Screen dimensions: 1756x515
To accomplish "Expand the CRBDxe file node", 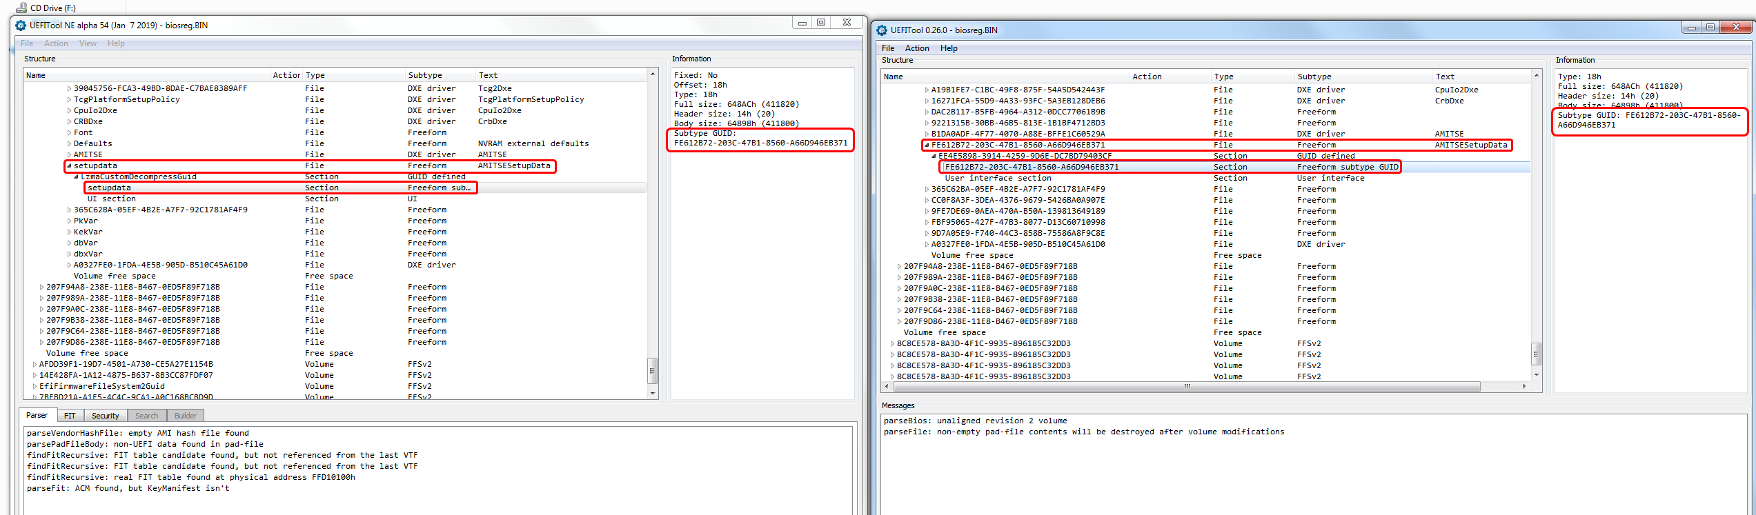I will coord(69,122).
